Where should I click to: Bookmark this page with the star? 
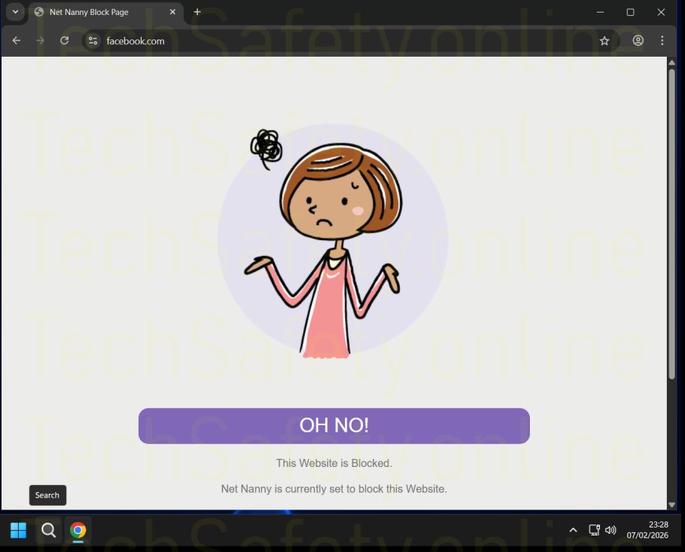coord(604,41)
